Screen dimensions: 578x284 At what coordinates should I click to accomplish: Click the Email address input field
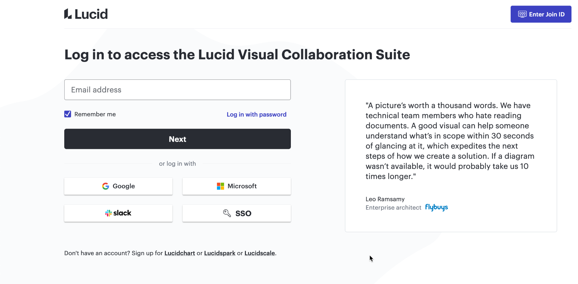[177, 90]
